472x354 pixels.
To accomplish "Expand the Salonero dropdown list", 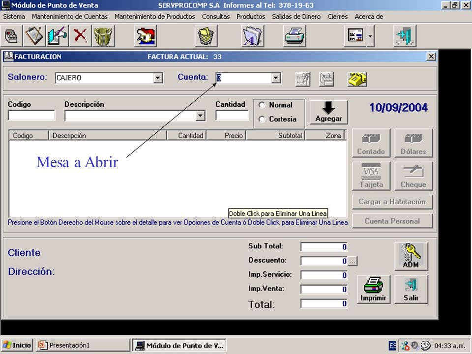I will tap(158, 78).
